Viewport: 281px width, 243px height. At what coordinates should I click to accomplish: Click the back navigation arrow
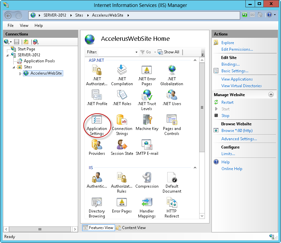8,16
